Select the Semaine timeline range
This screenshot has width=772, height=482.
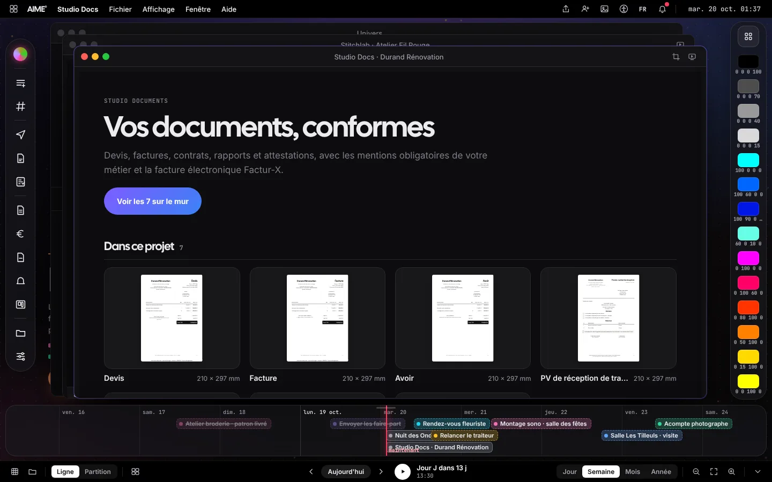click(601, 472)
